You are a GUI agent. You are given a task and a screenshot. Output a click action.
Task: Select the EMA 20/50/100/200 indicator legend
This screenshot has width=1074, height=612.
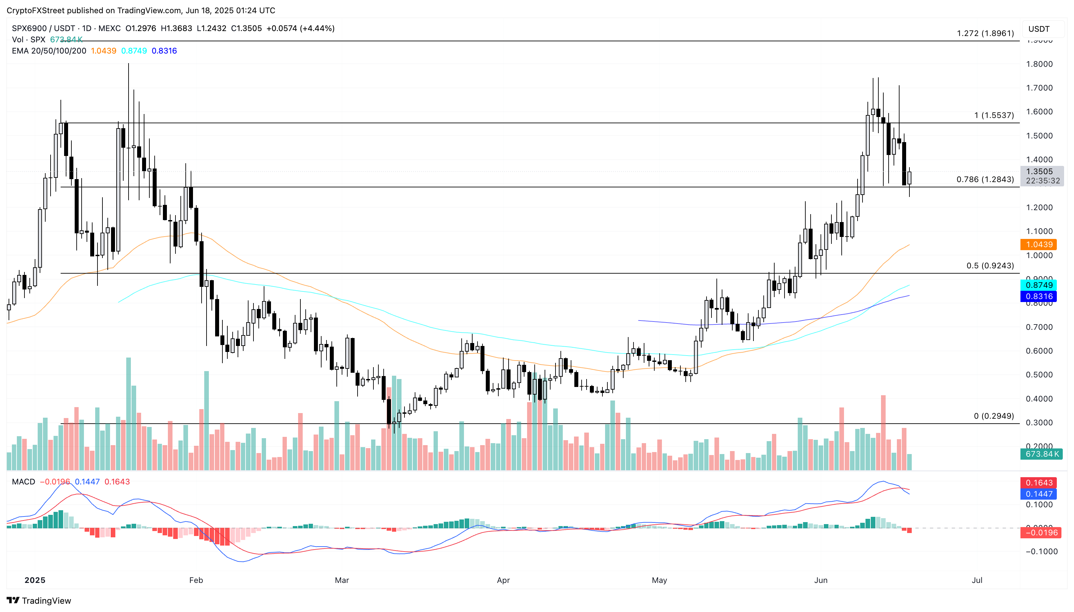(x=49, y=51)
